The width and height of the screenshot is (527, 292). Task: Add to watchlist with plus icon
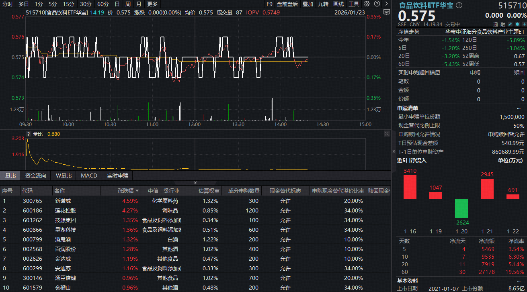click(x=524, y=25)
